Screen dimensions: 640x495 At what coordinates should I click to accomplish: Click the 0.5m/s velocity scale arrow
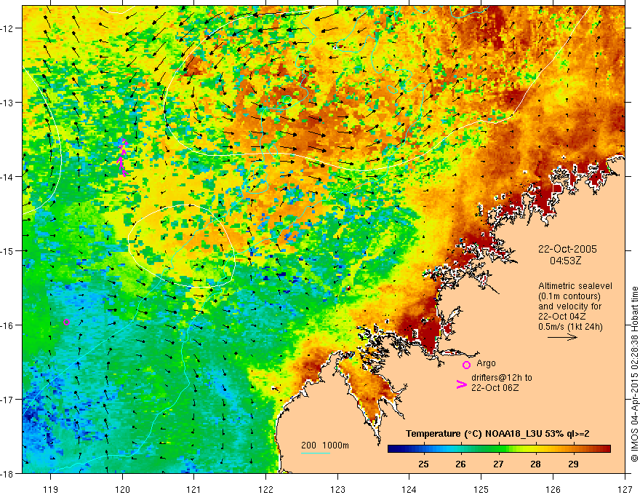pos(562,337)
